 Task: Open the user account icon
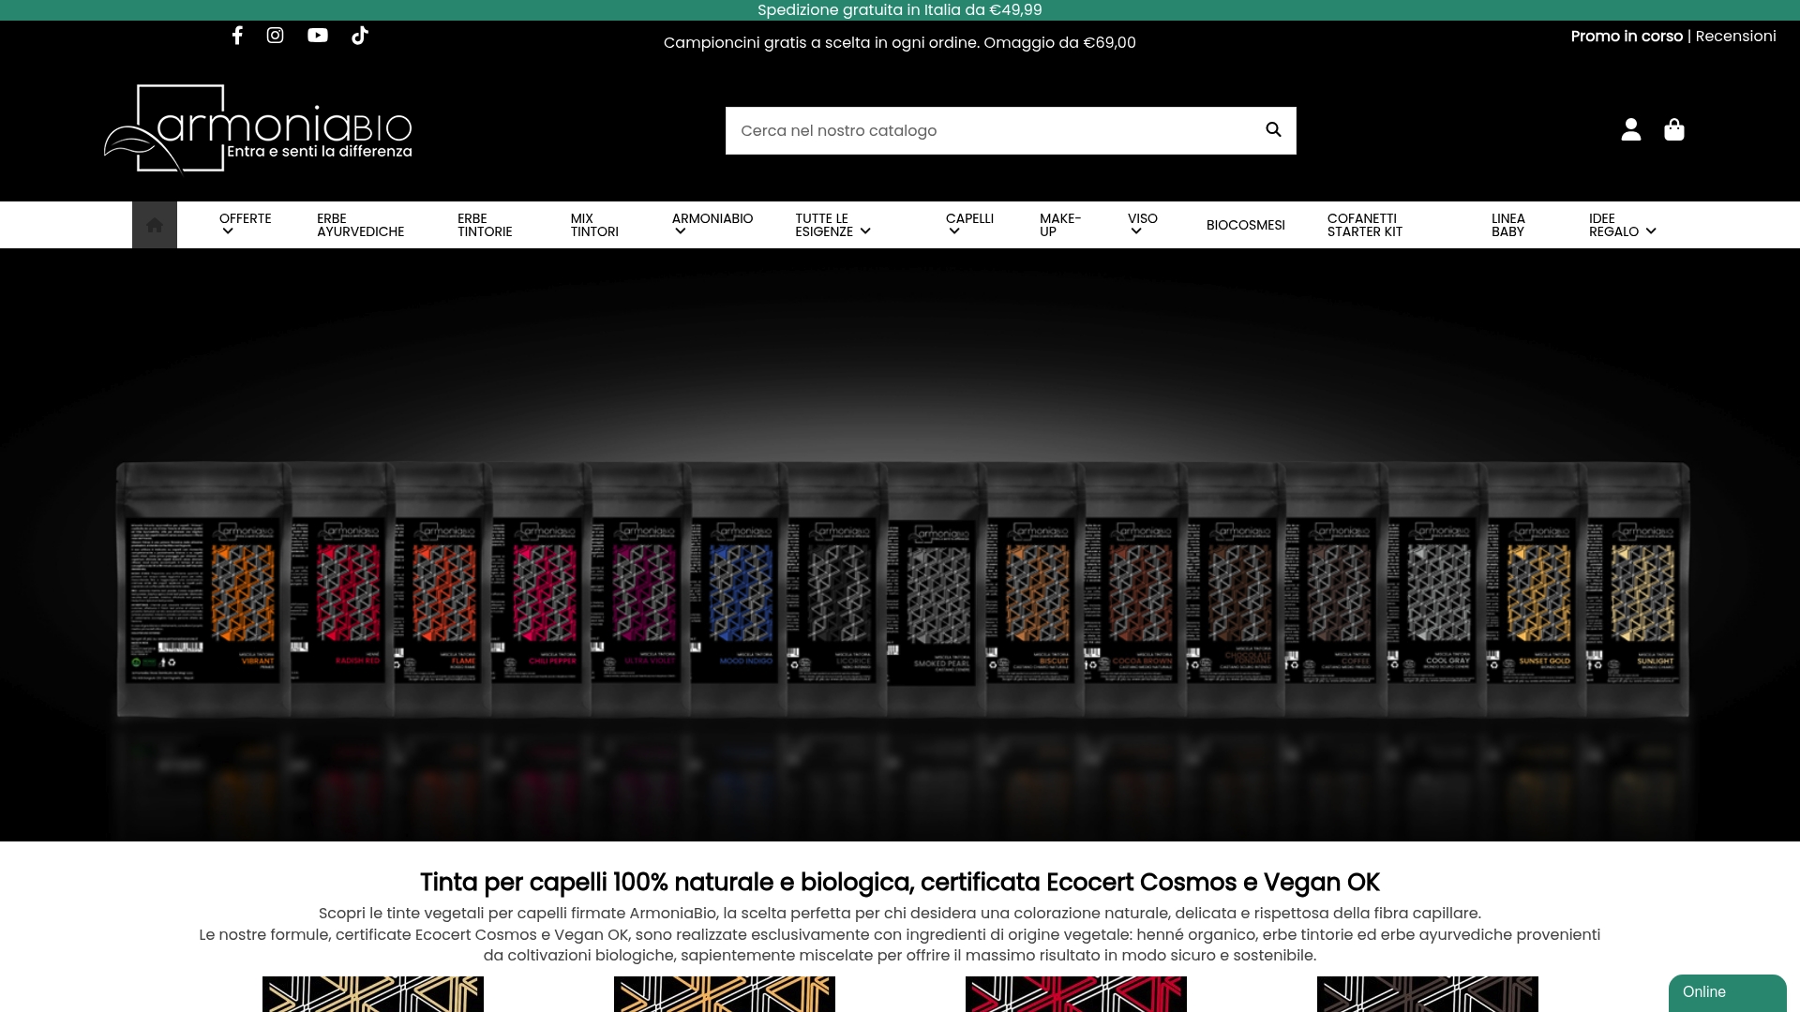[x=1631, y=129]
